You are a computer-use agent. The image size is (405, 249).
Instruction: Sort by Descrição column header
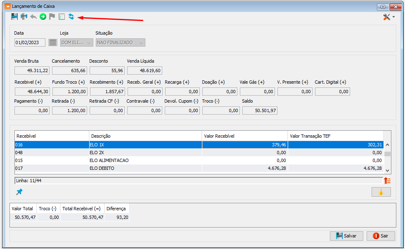(145, 136)
